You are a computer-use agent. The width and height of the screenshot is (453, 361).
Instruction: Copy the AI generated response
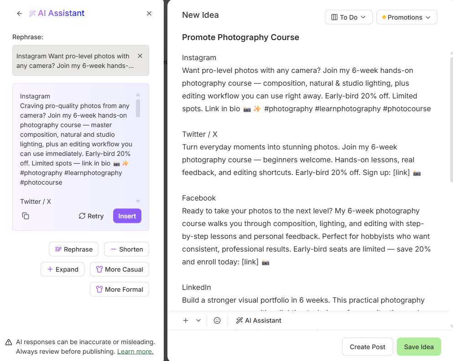26,216
